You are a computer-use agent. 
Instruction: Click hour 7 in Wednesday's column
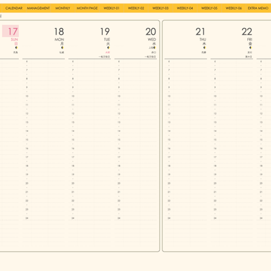[119, 70]
